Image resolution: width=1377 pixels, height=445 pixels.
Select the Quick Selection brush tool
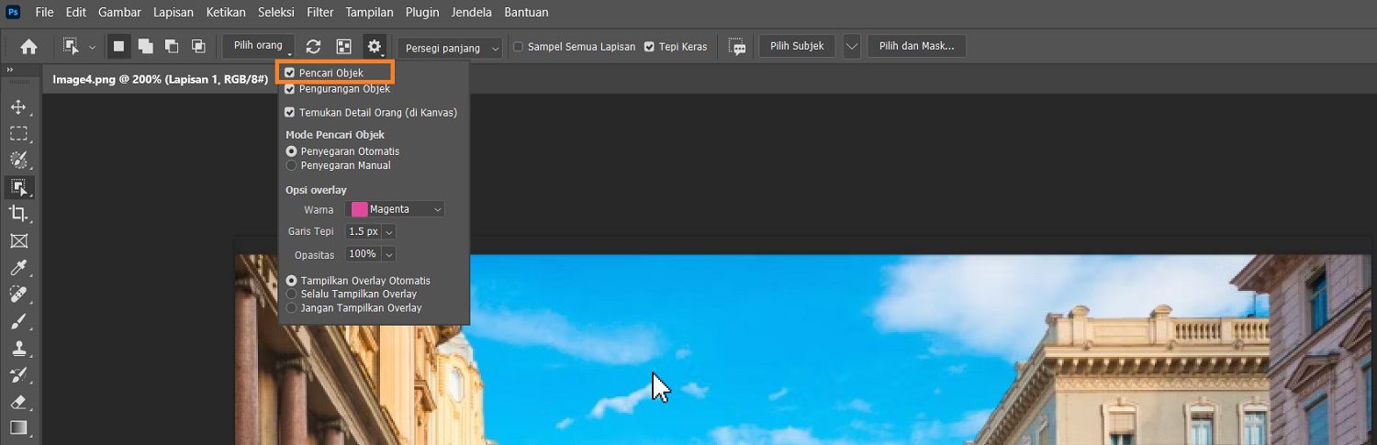coord(18,161)
